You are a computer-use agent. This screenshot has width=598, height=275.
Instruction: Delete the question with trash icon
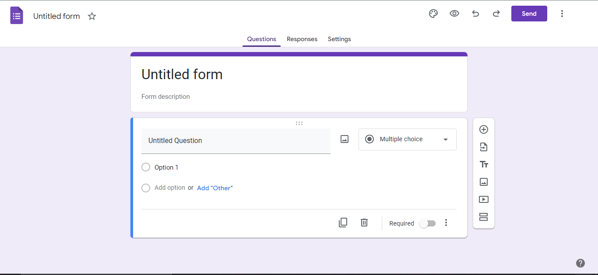[x=364, y=223]
